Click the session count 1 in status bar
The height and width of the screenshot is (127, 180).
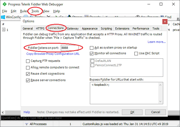[x=70, y=124]
